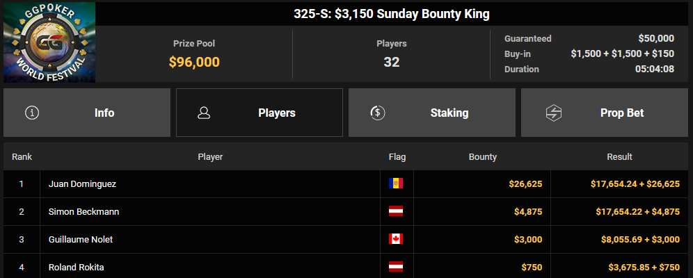Click the $96,000 prize pool value

pos(194,63)
